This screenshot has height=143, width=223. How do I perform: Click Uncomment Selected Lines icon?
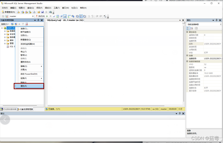coord(93,16)
